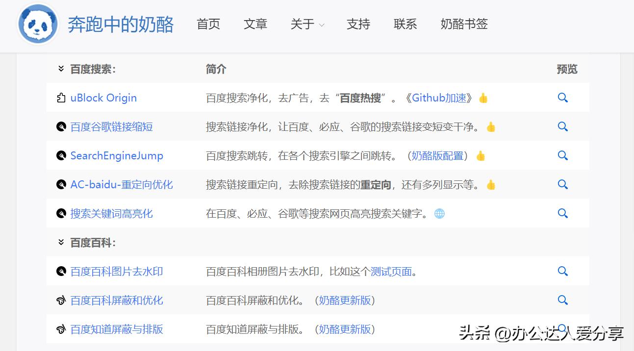Viewport: 634px width, 351px height.
Task: Click the Stylus palette icon beside 百度知道屏蔽与排版
Action: pos(60,329)
